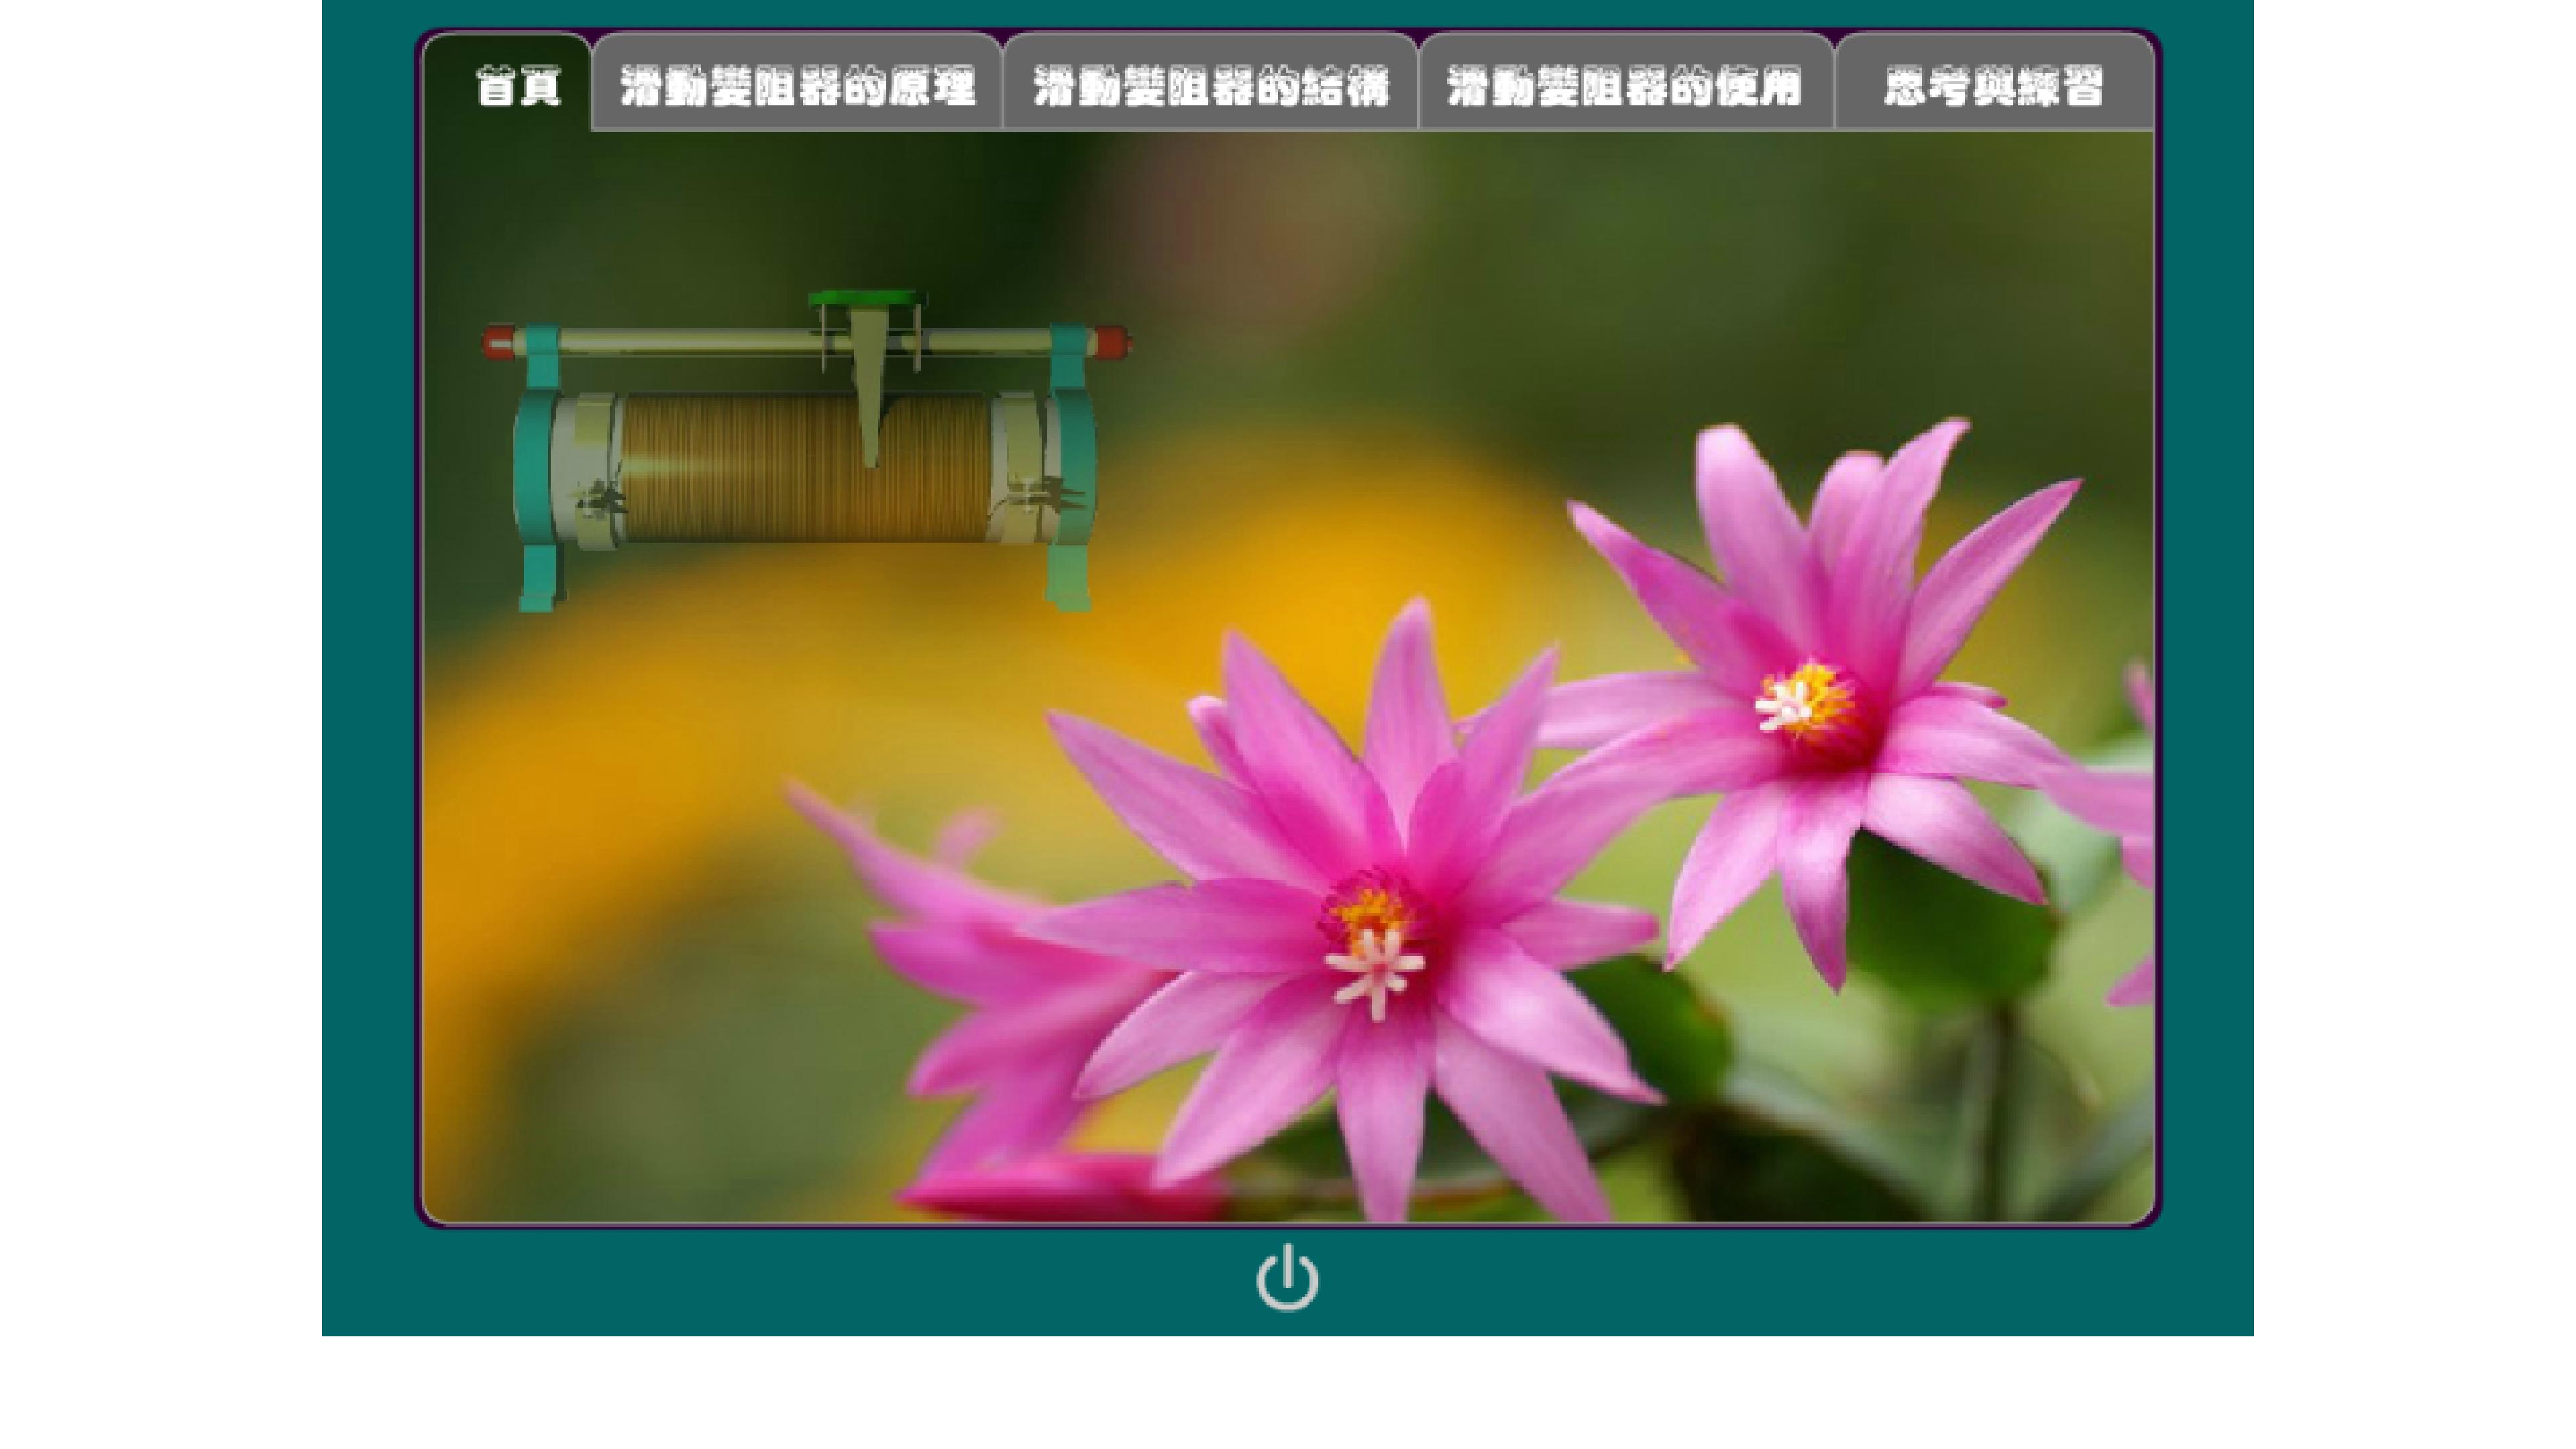Click the golden resistance wire coil
Screen dimensions: 2576x1449
[805, 468]
